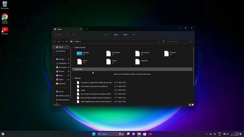Open the New item dropdown

pos(58,35)
